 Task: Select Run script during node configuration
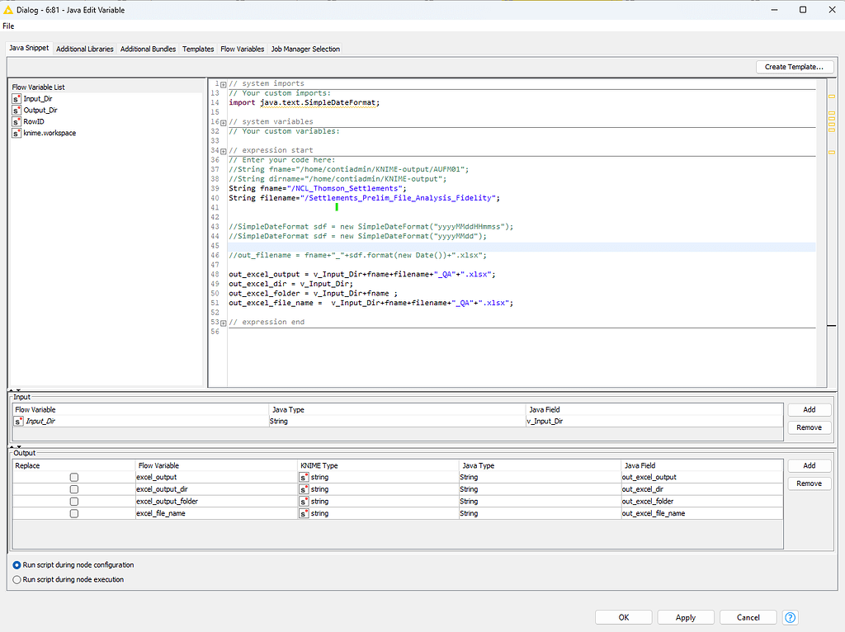[x=17, y=565]
